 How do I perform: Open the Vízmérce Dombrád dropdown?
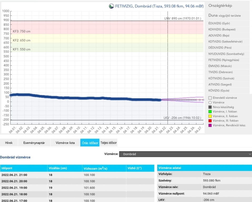186,154
